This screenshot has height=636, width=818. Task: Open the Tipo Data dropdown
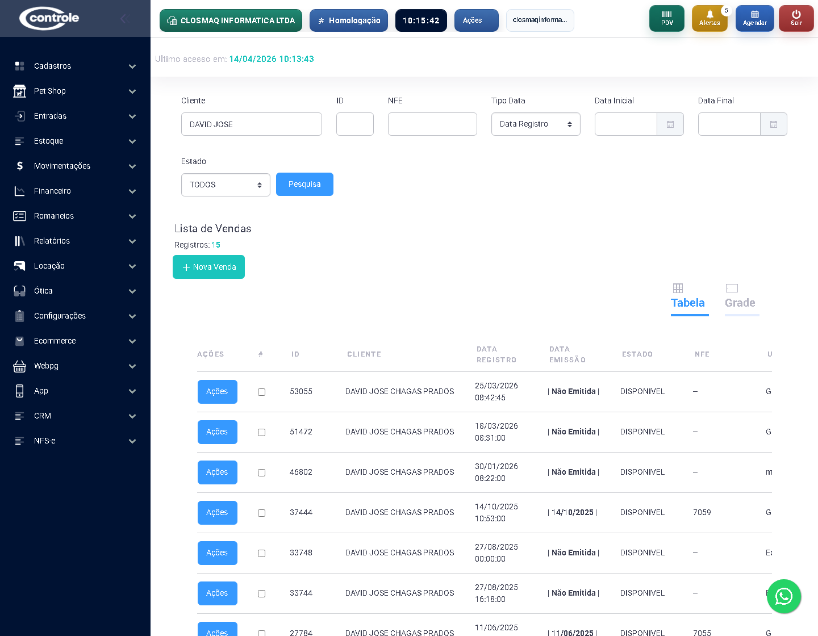[535, 124]
